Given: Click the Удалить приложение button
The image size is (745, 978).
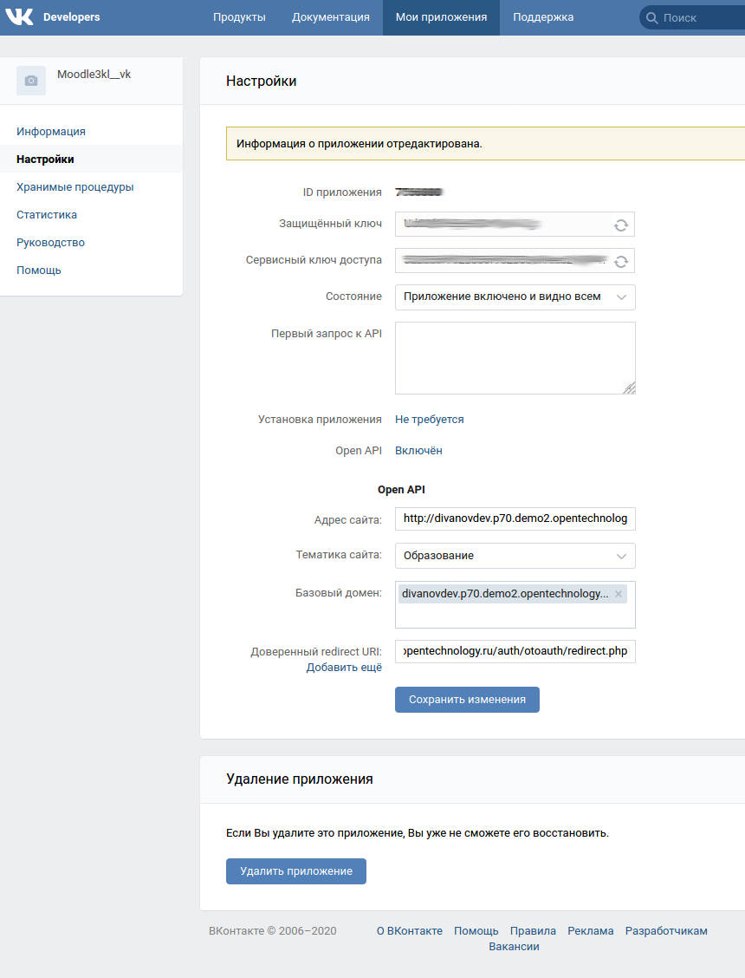Looking at the screenshot, I should 296,870.
